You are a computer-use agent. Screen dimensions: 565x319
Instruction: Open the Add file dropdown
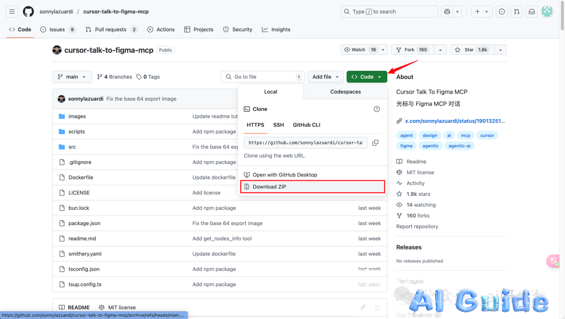click(325, 77)
